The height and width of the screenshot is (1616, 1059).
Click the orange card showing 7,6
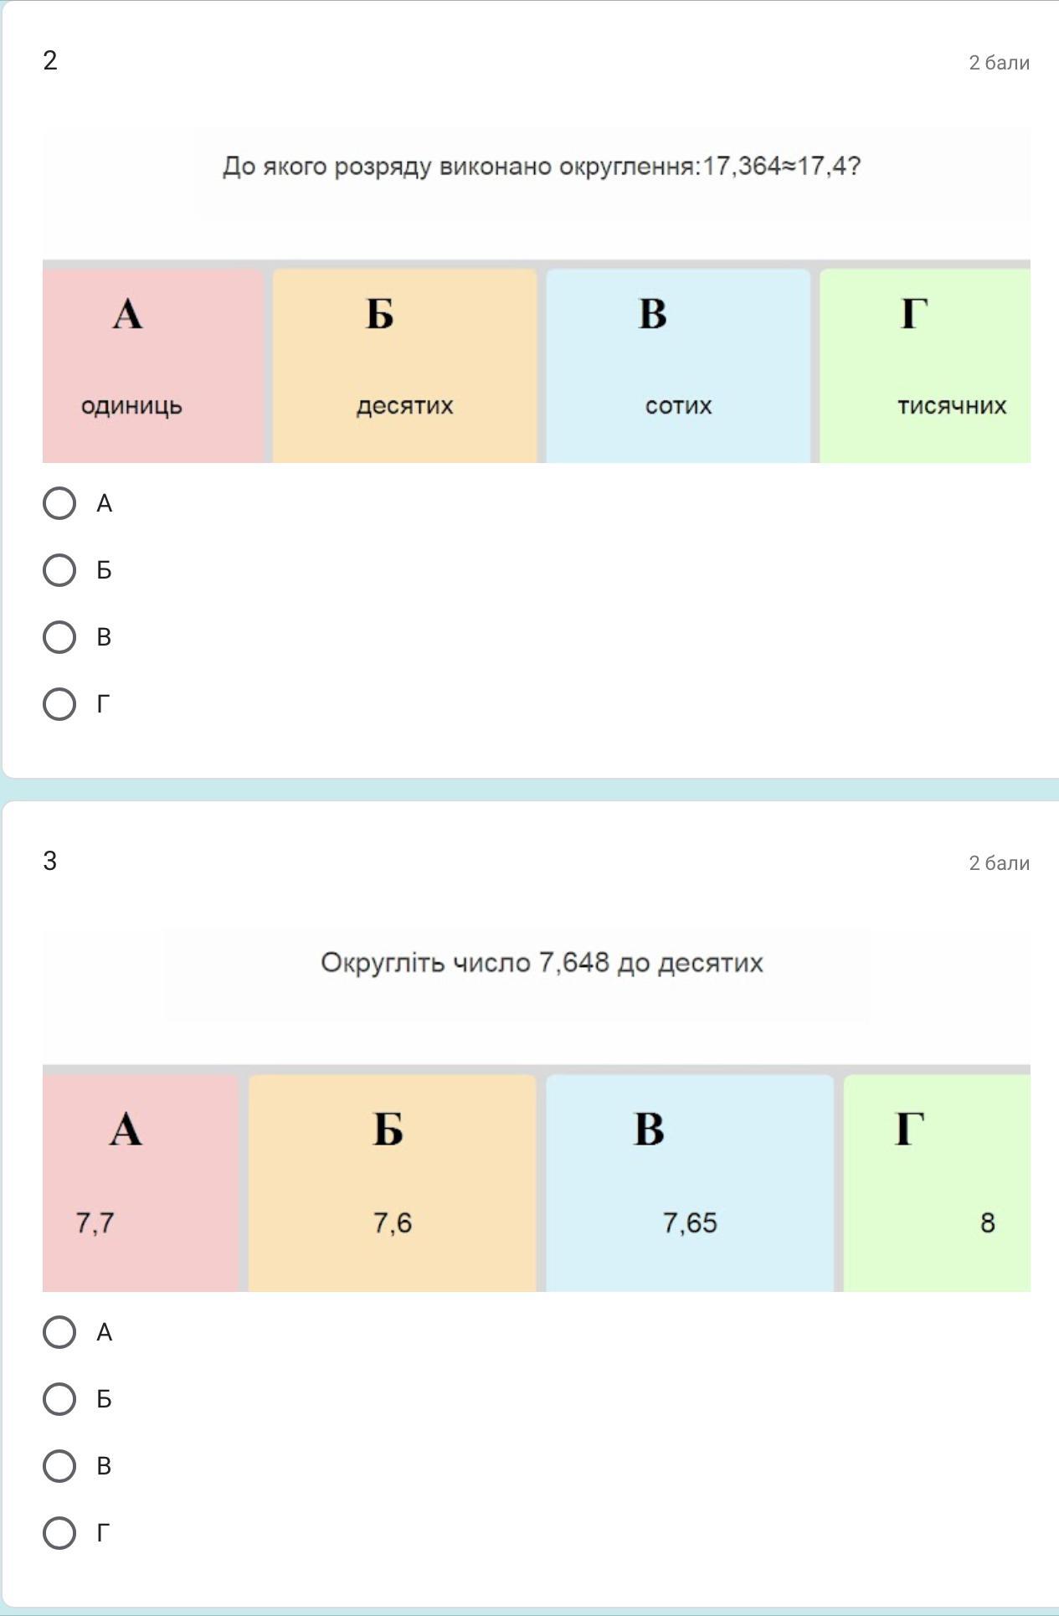[392, 1182]
